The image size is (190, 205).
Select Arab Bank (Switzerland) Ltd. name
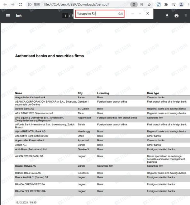[x=31, y=149]
